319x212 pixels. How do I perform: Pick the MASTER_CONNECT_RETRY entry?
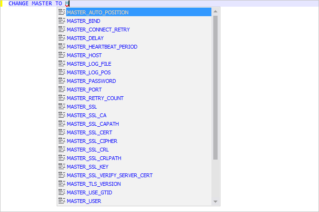click(x=134, y=30)
